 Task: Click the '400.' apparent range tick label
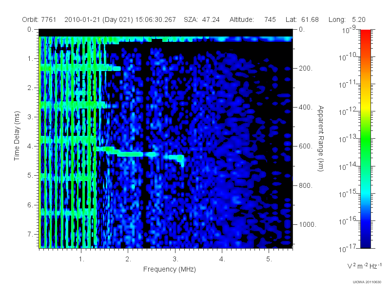click(306, 107)
